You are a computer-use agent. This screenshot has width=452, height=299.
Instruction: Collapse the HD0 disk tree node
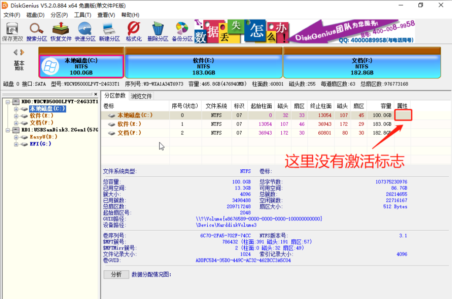pos(8,102)
